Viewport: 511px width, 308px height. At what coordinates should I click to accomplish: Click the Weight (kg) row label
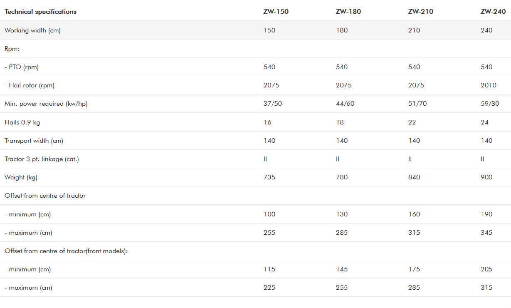click(21, 177)
